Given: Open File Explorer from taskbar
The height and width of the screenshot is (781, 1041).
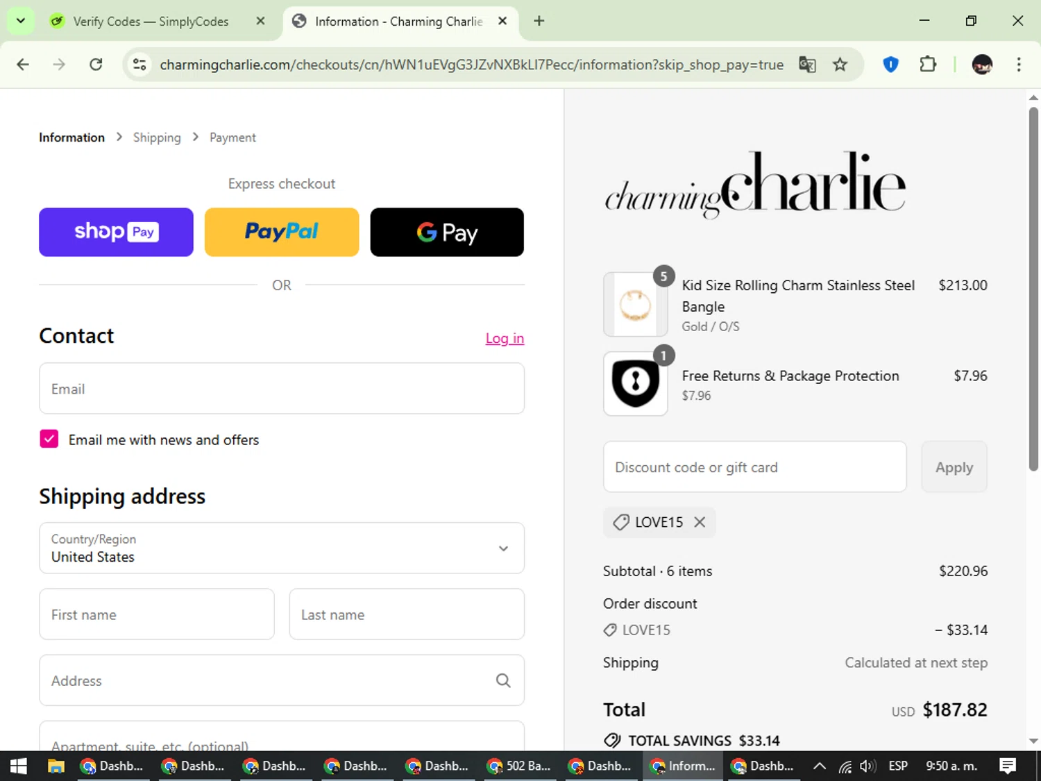Looking at the screenshot, I should [x=56, y=766].
